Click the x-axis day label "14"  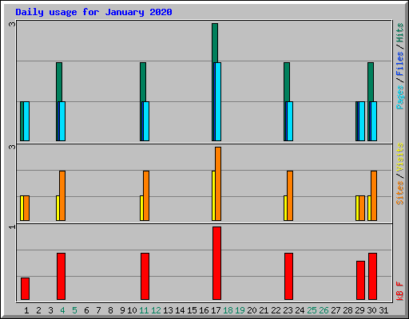click(x=180, y=310)
